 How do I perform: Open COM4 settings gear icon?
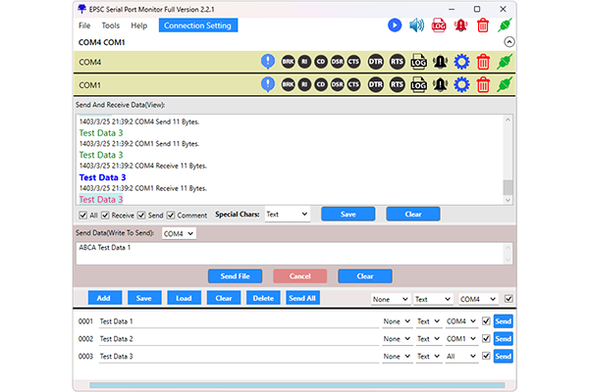pyautogui.click(x=461, y=61)
